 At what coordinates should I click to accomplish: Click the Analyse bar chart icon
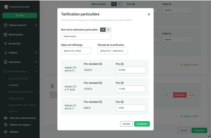tap(6, 53)
